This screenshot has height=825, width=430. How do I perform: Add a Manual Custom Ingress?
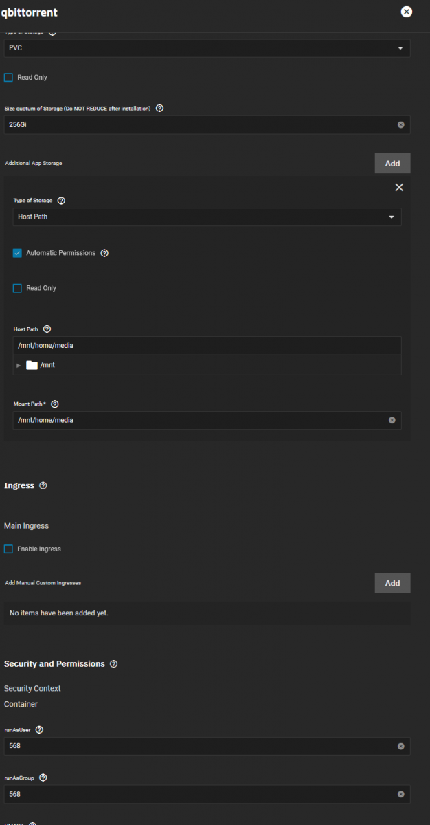(392, 583)
